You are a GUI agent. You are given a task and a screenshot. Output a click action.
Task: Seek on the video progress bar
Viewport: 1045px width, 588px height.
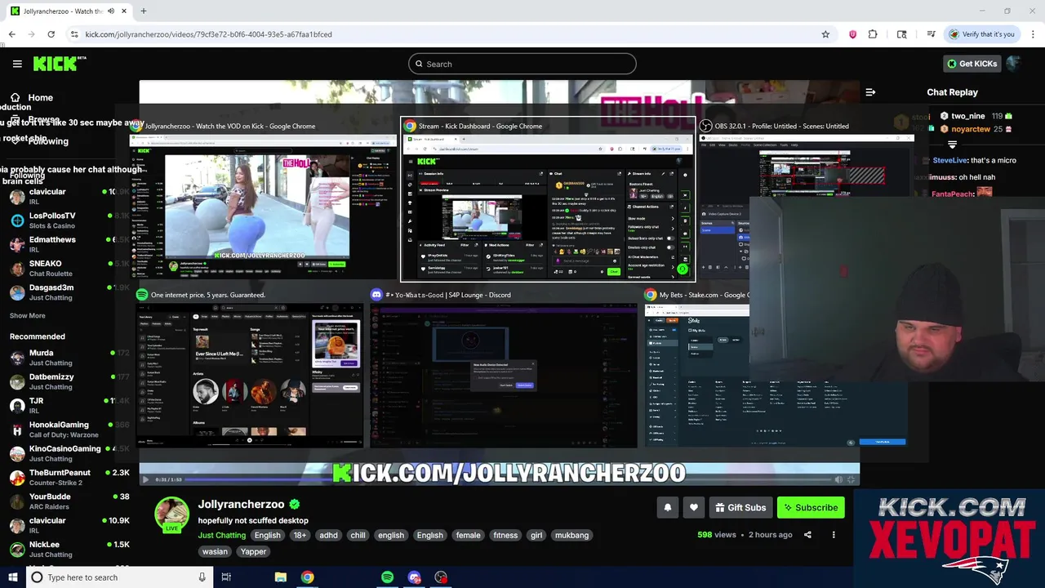click(x=506, y=479)
